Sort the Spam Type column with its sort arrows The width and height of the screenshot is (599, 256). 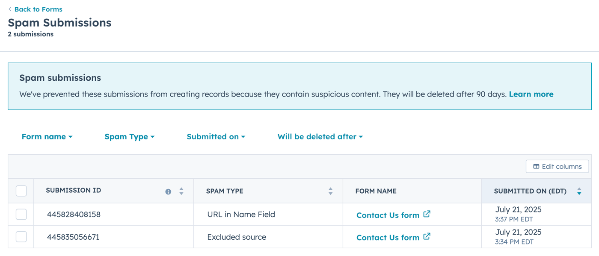tap(330, 191)
